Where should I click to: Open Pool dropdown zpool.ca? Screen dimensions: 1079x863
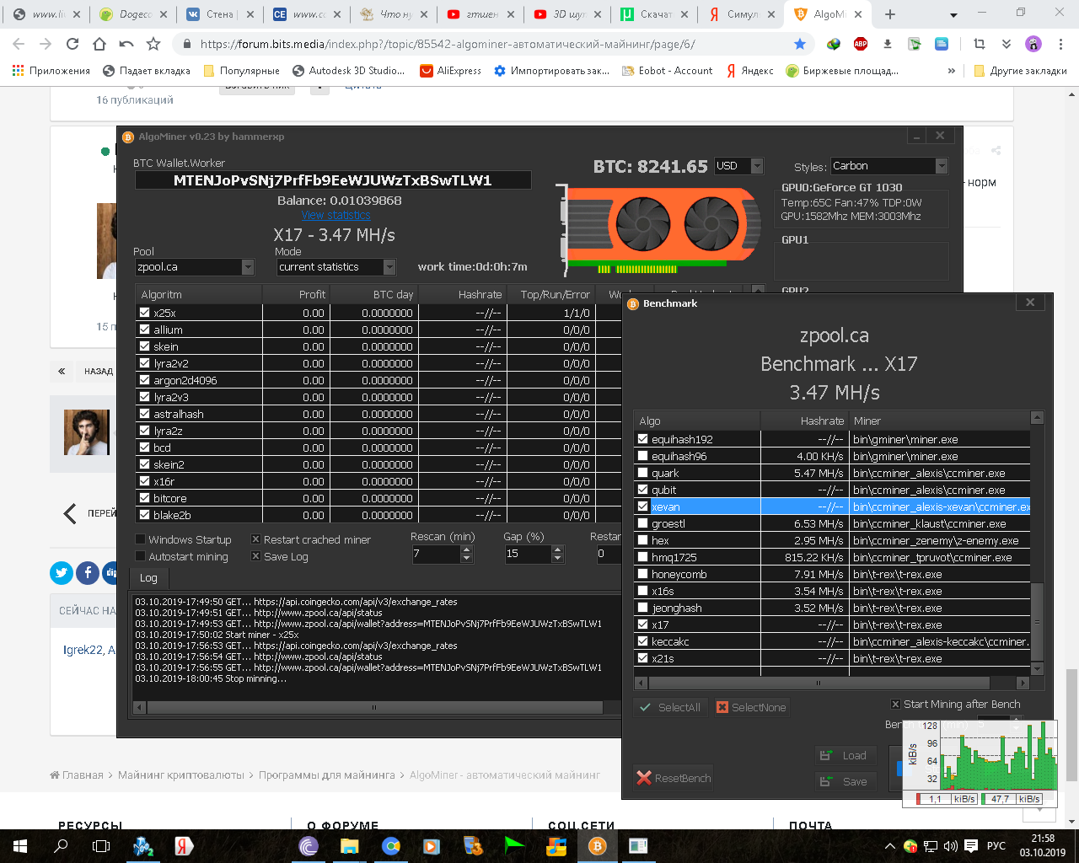click(x=195, y=267)
